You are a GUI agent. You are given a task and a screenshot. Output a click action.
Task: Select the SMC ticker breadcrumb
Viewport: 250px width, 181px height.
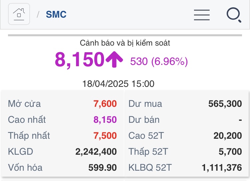point(56,15)
